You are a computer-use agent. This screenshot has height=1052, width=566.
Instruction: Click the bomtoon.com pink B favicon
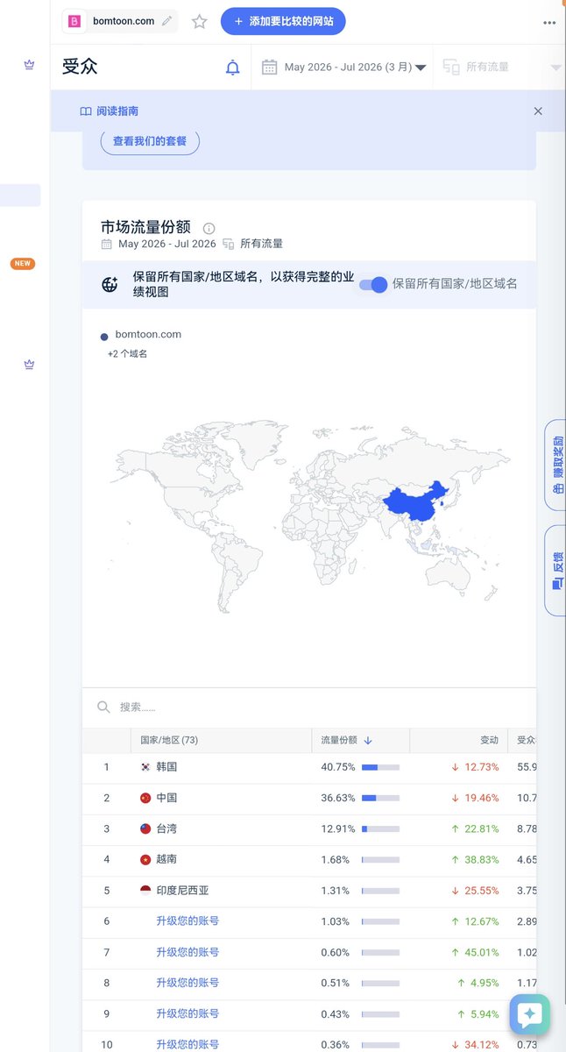74,21
